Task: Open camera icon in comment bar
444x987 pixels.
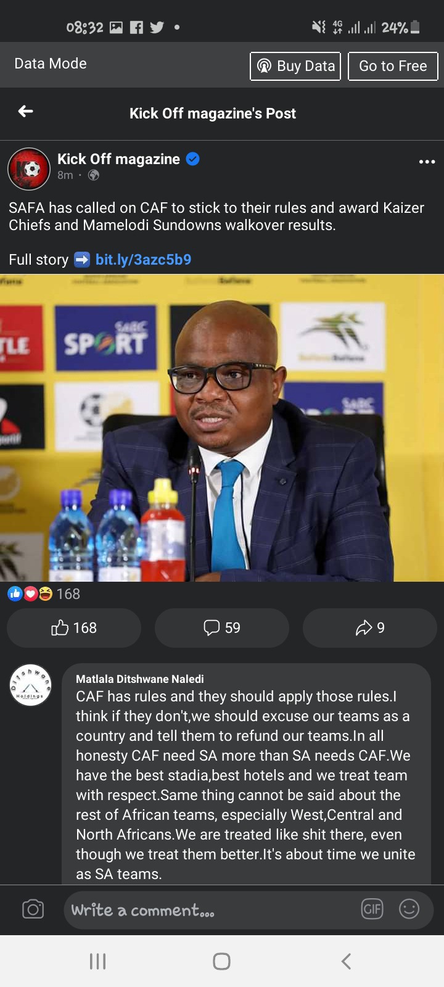Action: pyautogui.click(x=33, y=909)
